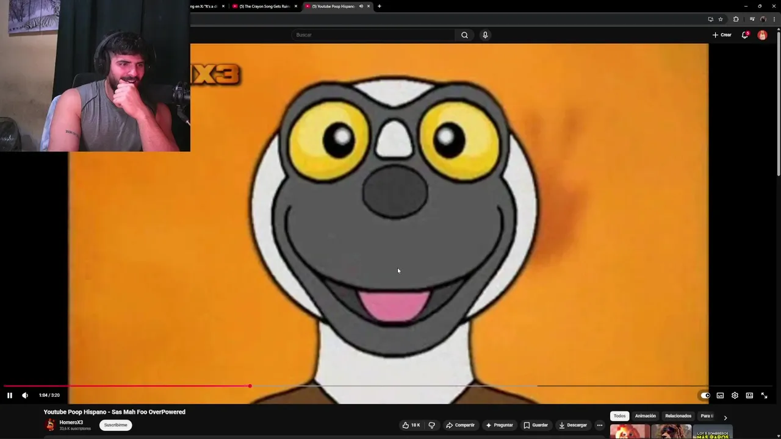The height and width of the screenshot is (439, 781).
Task: Close the Youtube Poop Hispano browser tab
Action: click(x=368, y=6)
